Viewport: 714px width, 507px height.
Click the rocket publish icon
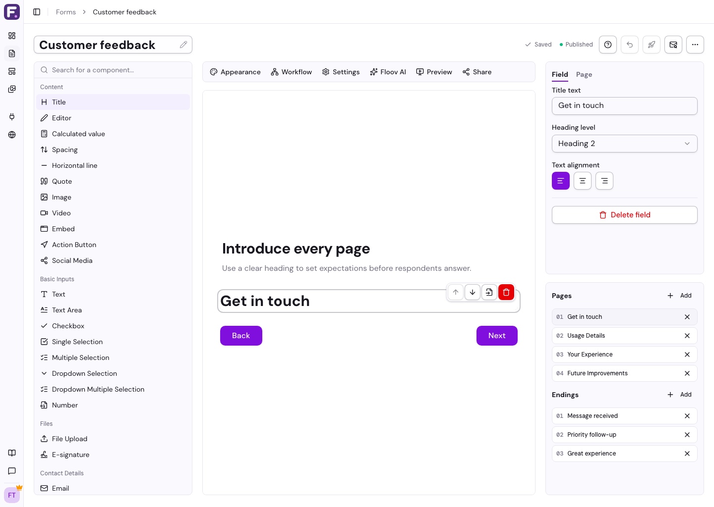click(x=652, y=45)
